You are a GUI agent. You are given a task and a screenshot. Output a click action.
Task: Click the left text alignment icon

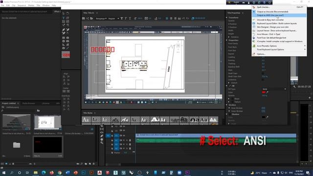pyautogui.click(x=167, y=19)
